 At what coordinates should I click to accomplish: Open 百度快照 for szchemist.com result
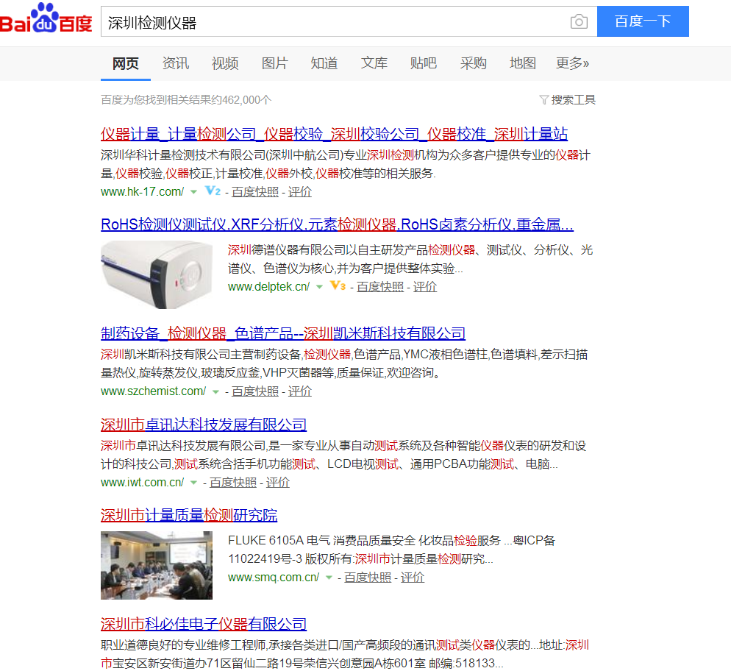coord(255,391)
